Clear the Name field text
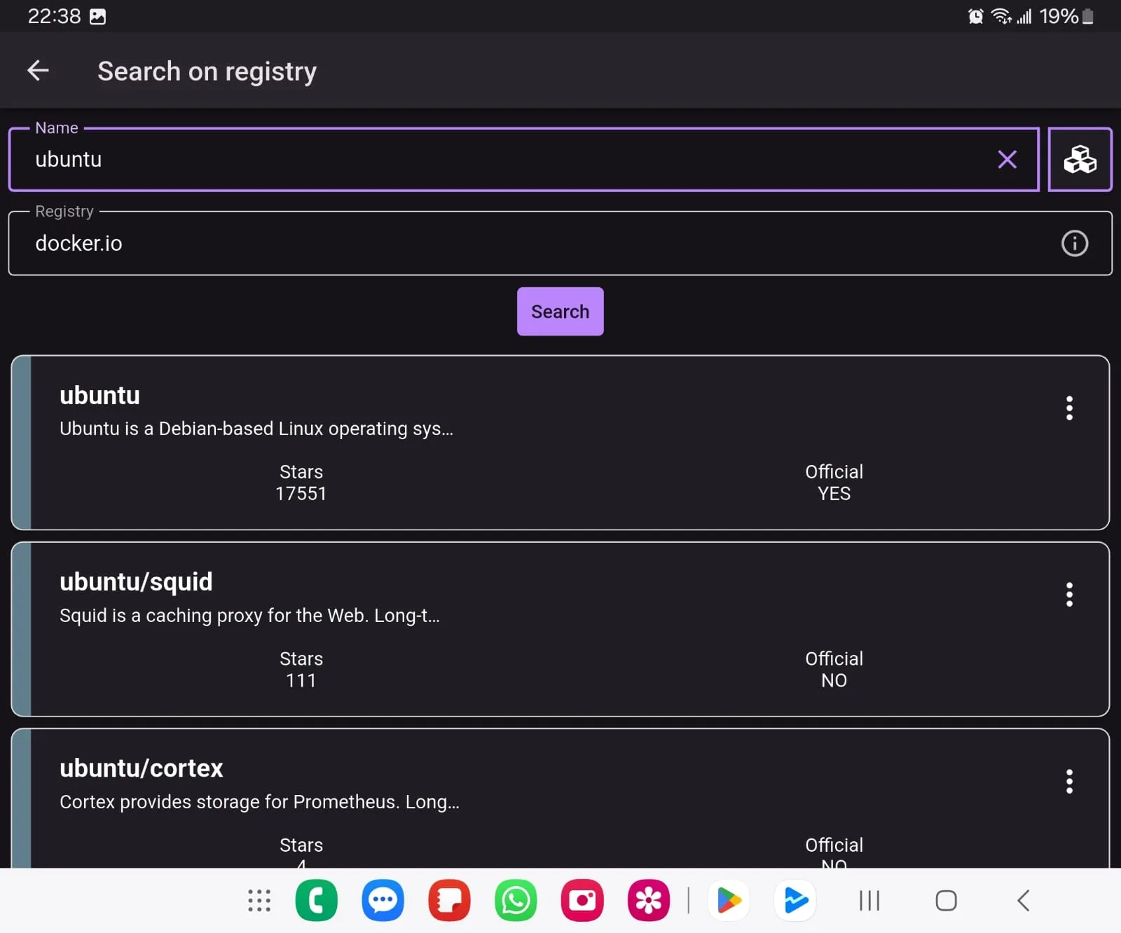This screenshot has height=933, width=1121. pos(1007,160)
